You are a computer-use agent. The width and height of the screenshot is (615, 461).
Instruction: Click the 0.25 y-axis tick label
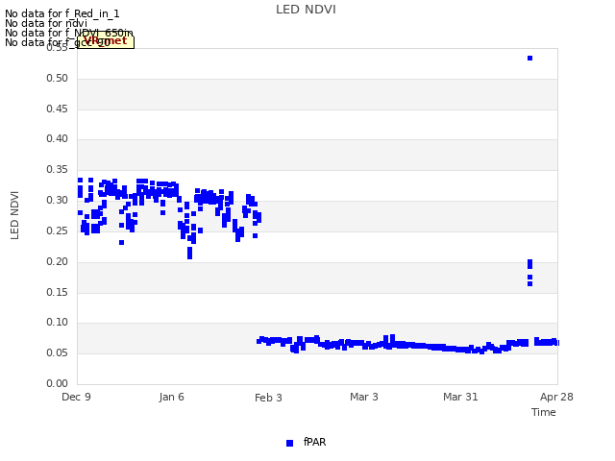point(58,230)
